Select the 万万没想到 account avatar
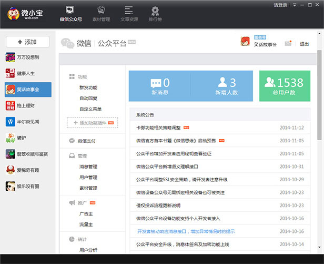 [x=10, y=57]
